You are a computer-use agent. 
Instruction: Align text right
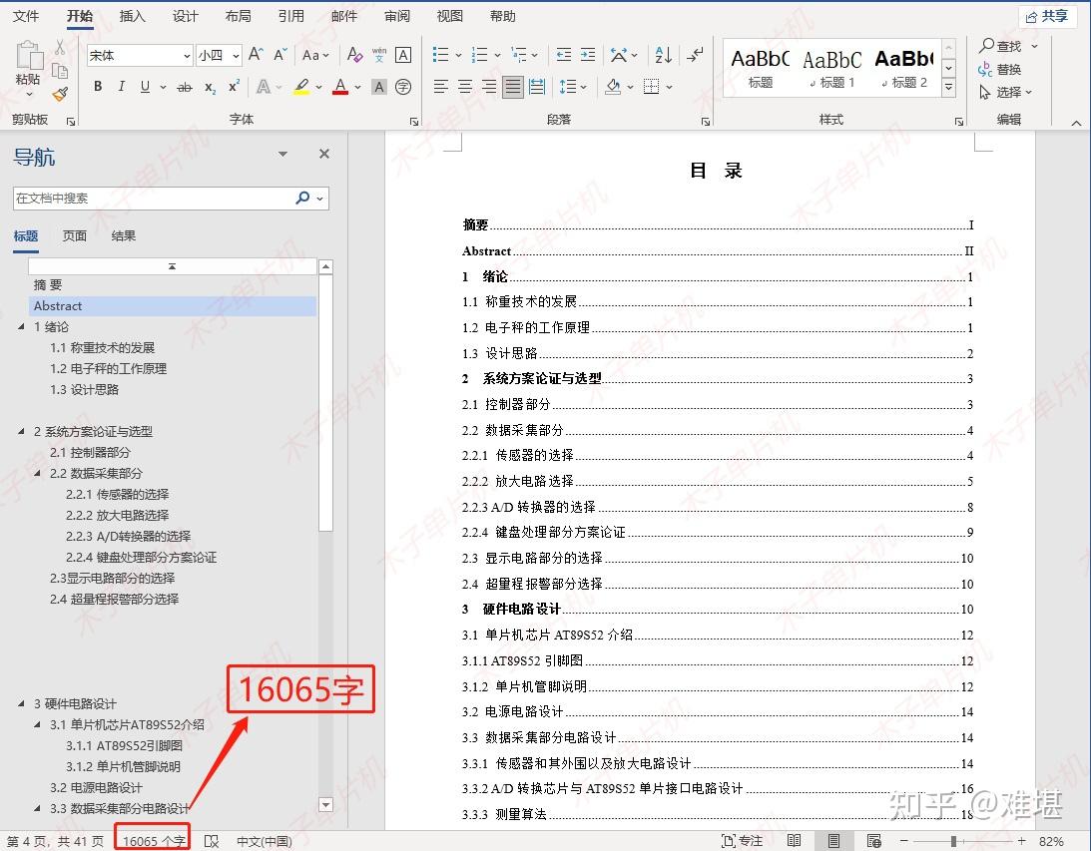point(489,87)
